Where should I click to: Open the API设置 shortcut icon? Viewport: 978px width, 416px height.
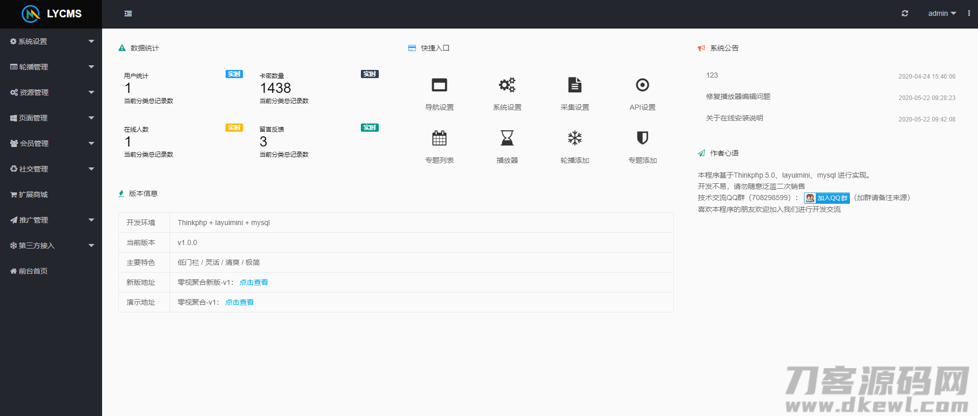click(642, 85)
